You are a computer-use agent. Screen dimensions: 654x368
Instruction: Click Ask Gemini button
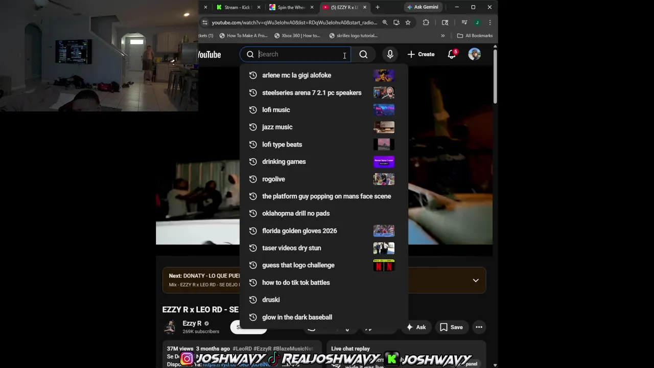pyautogui.click(x=423, y=7)
